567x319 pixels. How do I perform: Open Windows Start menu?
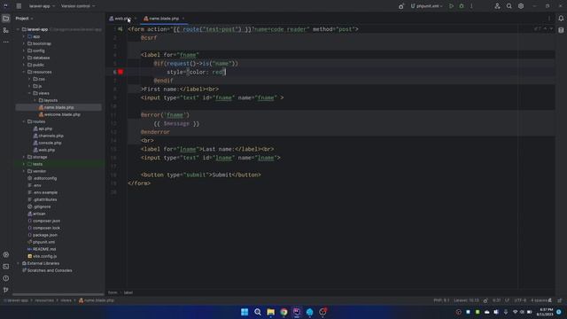(x=245, y=312)
